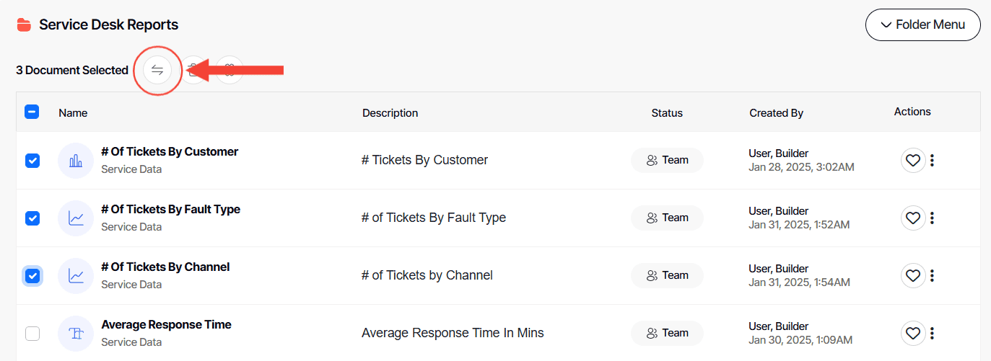Image resolution: width=991 pixels, height=361 pixels.
Task: Click the orange folder icon beside Service Desk Reports
Action: click(24, 25)
